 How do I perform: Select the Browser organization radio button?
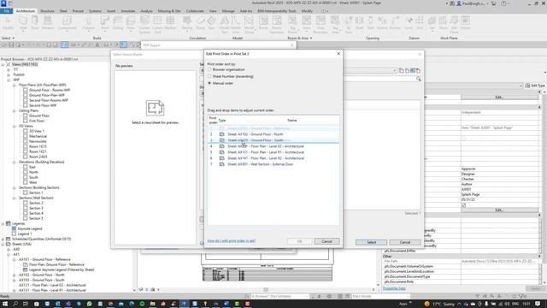(209, 69)
